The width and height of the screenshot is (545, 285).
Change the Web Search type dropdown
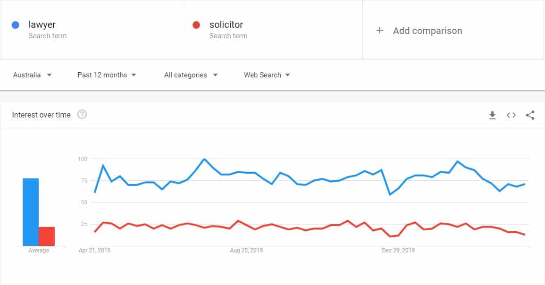coord(267,75)
